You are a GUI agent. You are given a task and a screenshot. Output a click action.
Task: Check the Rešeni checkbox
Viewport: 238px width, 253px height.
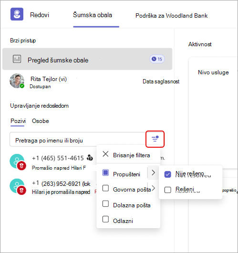[x=167, y=190]
